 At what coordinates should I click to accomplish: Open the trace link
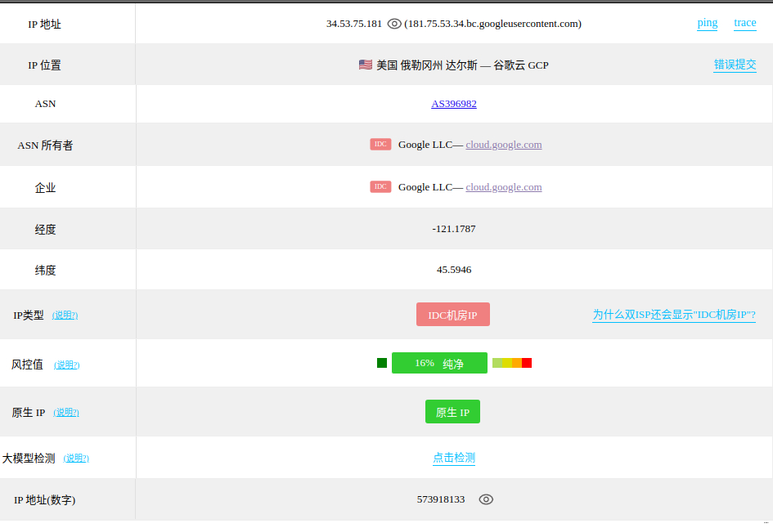click(x=744, y=23)
